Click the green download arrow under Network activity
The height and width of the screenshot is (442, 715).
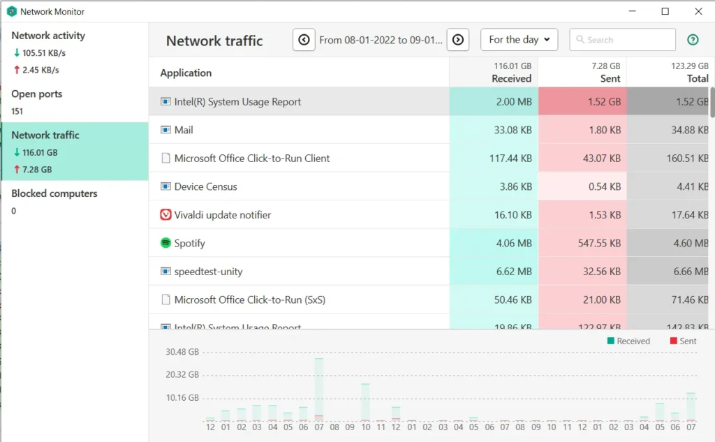coord(17,52)
